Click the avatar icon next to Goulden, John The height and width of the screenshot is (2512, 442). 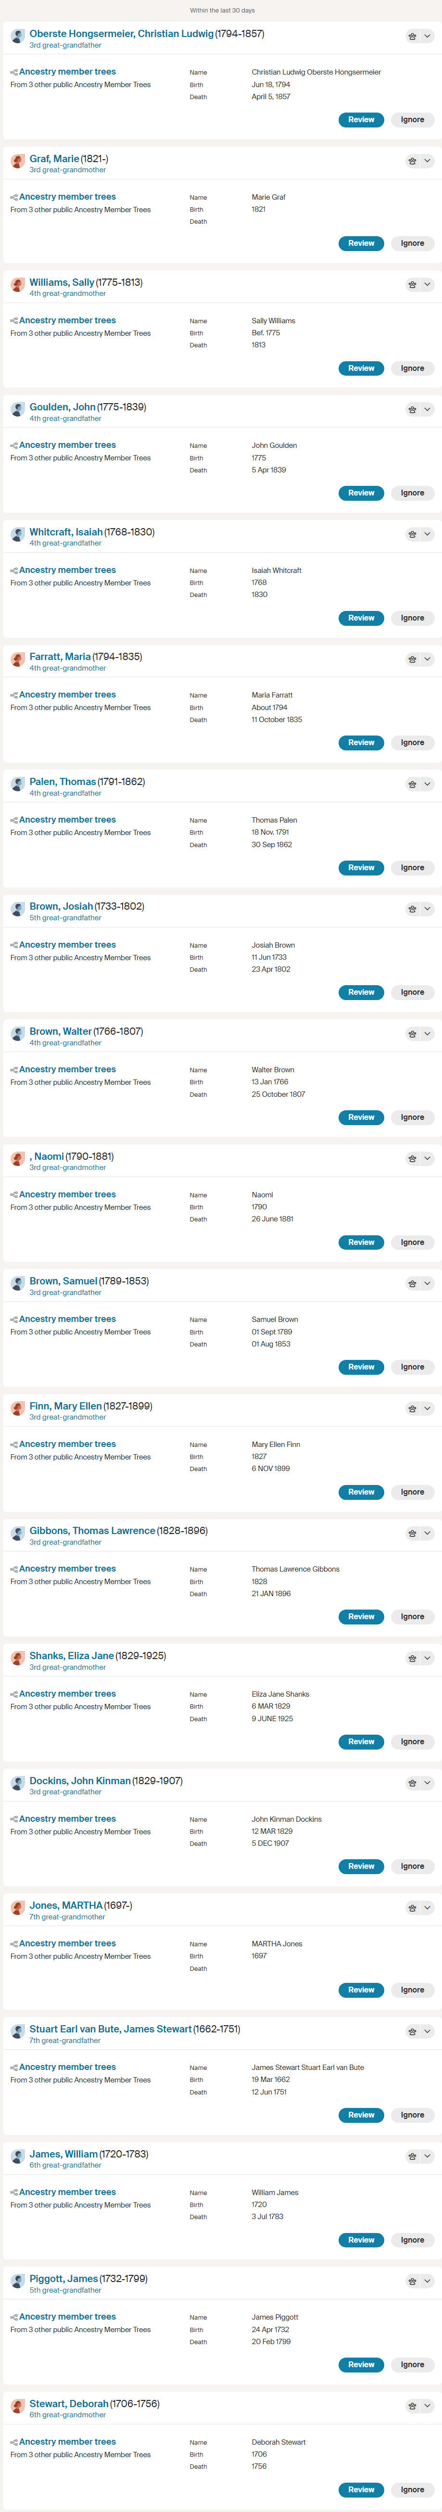tap(18, 409)
